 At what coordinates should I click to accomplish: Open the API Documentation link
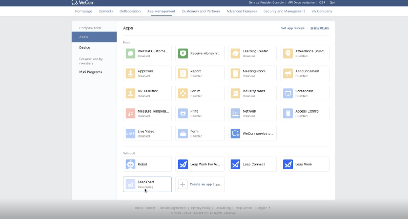tap(301, 2)
